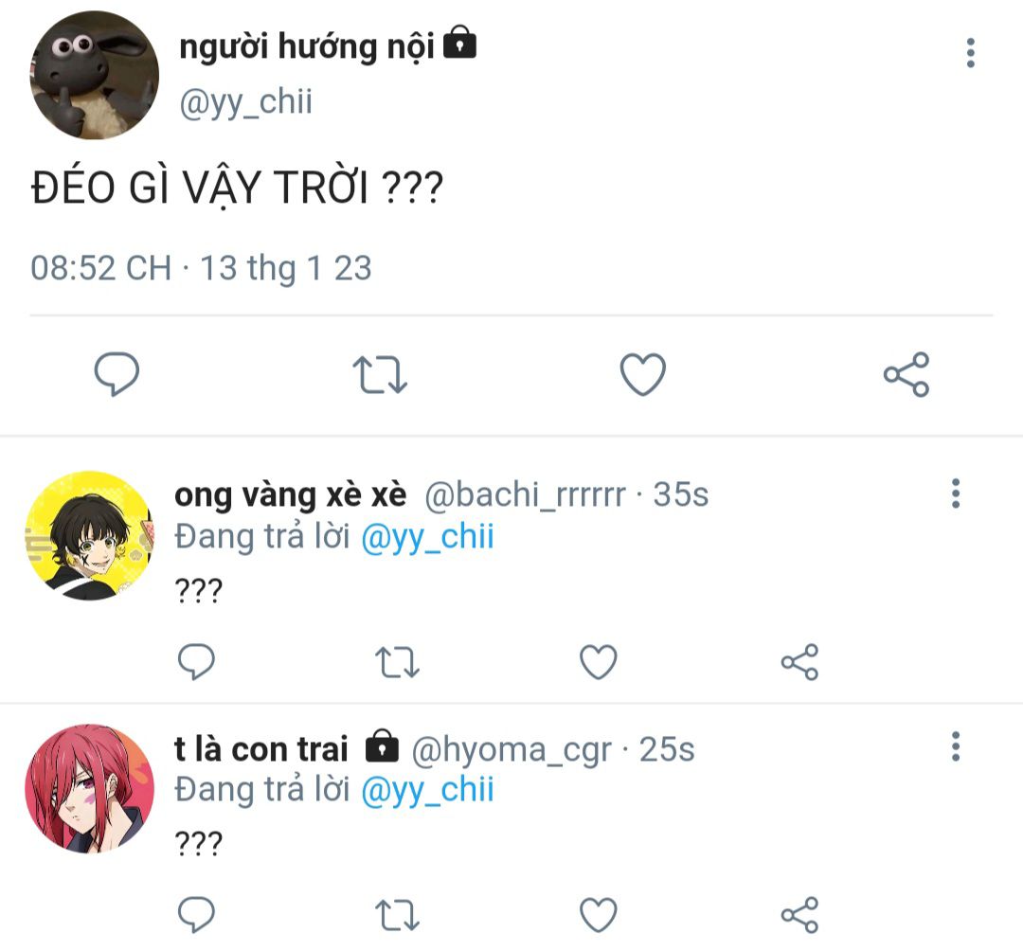Retweet the main tweet by @yy_chii
This screenshot has height=951, width=1023.
[x=380, y=374]
